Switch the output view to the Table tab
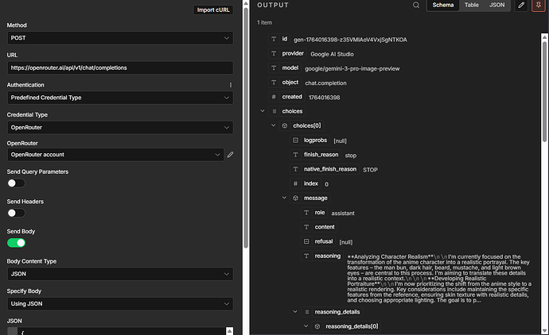 [472, 6]
